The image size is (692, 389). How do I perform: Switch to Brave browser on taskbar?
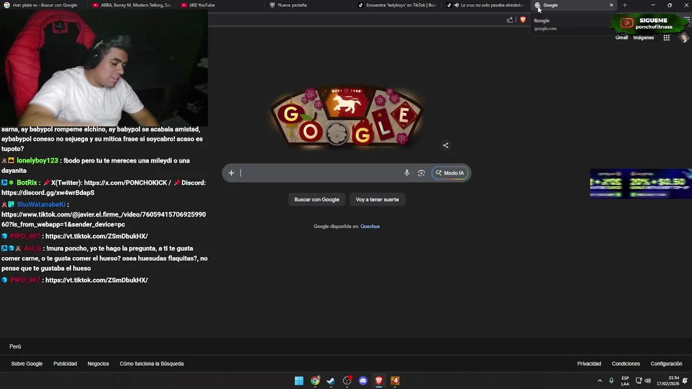coord(379,381)
